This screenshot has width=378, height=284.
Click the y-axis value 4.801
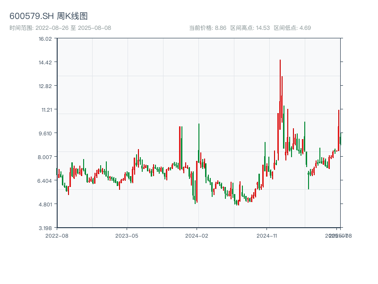pyautogui.click(x=45, y=204)
